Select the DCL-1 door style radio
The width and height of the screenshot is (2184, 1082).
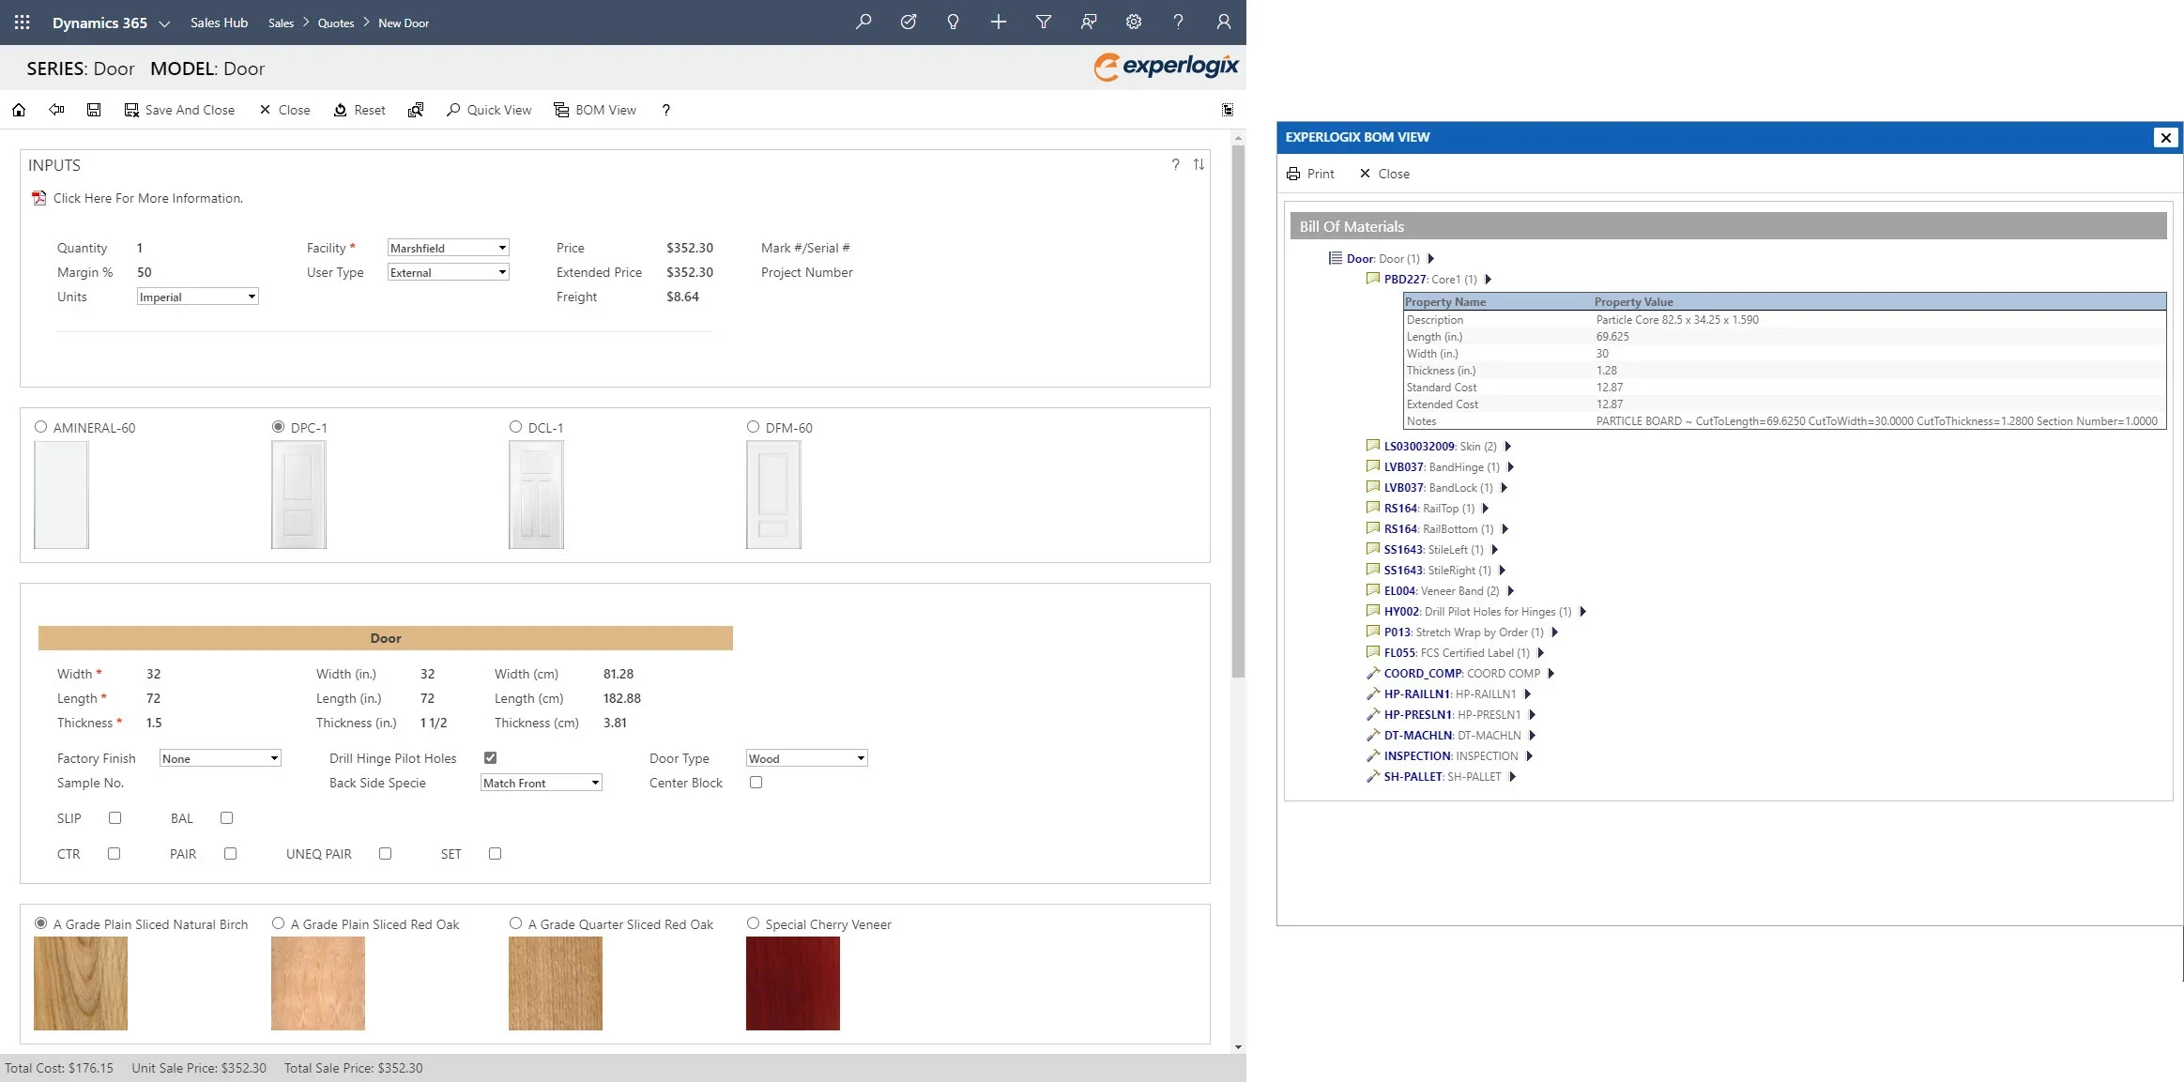tap(515, 427)
